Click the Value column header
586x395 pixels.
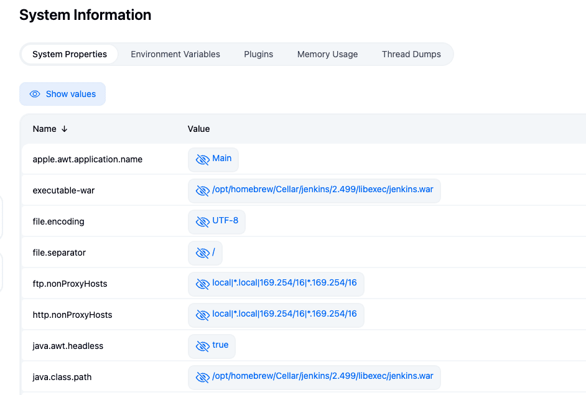coord(198,129)
